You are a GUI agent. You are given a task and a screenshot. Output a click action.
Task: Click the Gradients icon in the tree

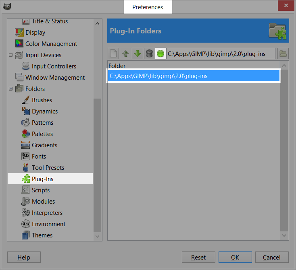click(25, 145)
